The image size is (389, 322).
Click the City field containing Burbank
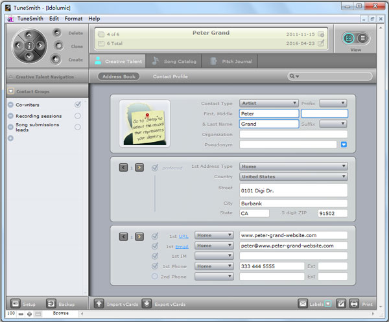click(x=293, y=203)
